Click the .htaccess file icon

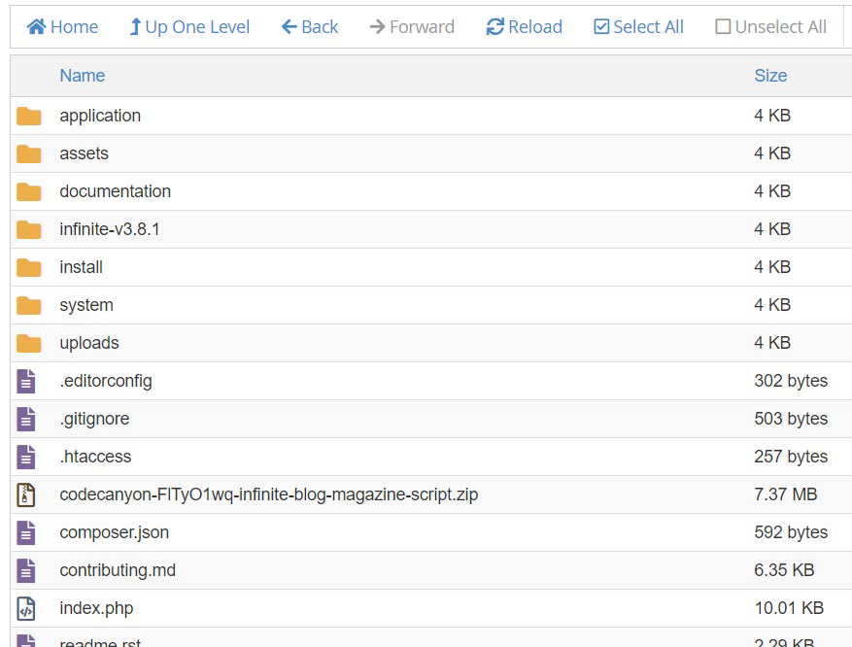(26, 457)
